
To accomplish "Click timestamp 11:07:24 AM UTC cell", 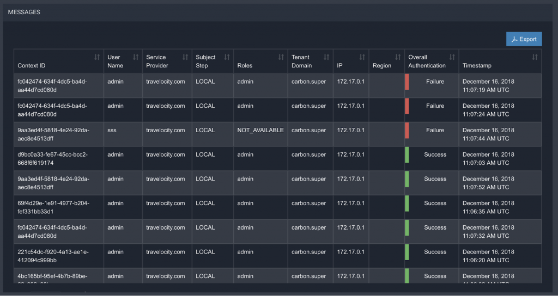I will click(489, 110).
